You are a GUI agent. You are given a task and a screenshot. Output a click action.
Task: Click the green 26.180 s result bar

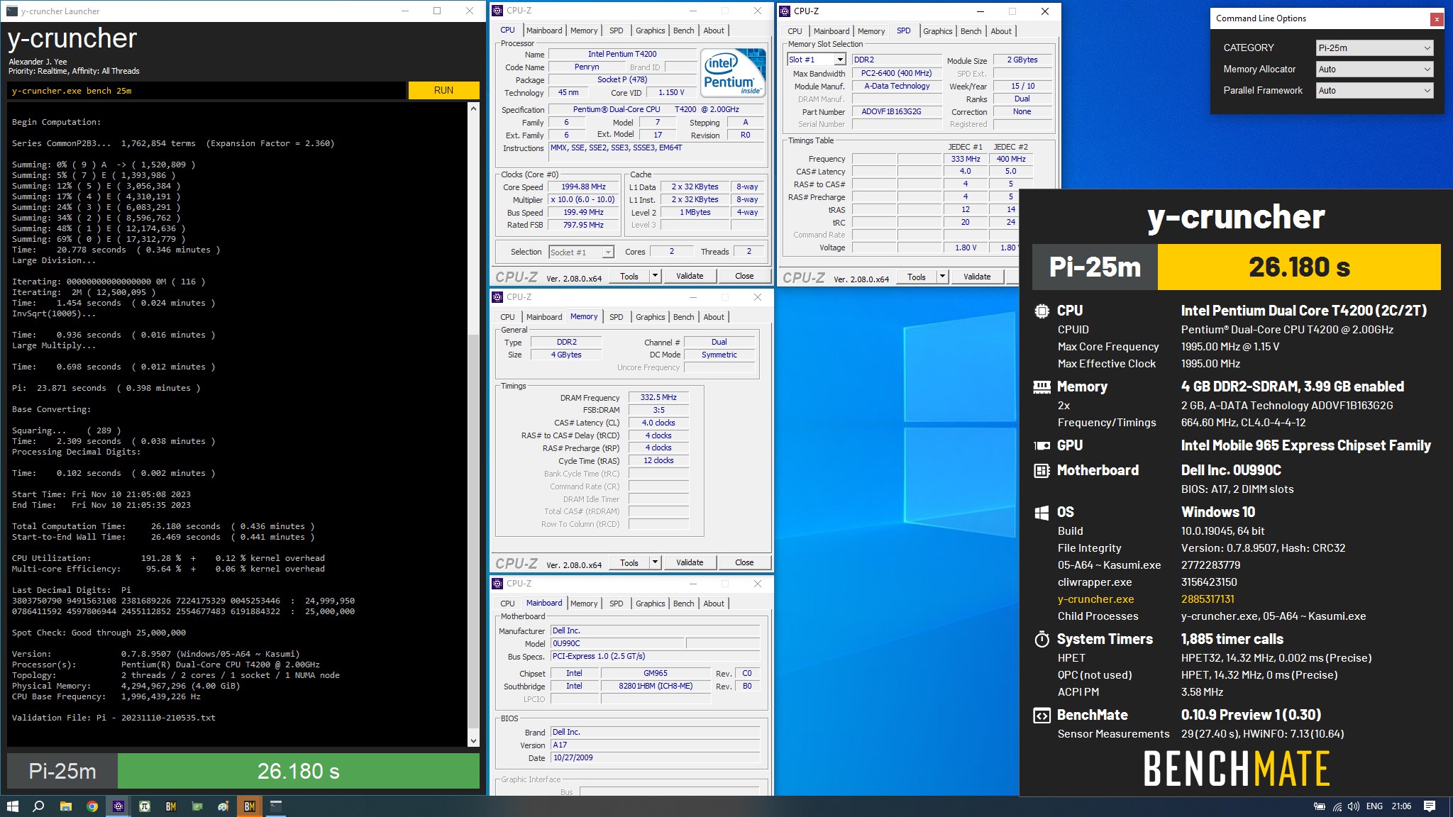tap(298, 771)
